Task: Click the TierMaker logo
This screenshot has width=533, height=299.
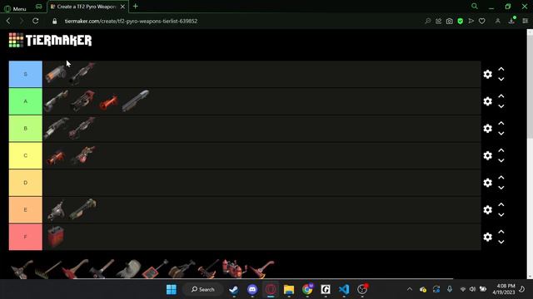Action: click(x=50, y=41)
